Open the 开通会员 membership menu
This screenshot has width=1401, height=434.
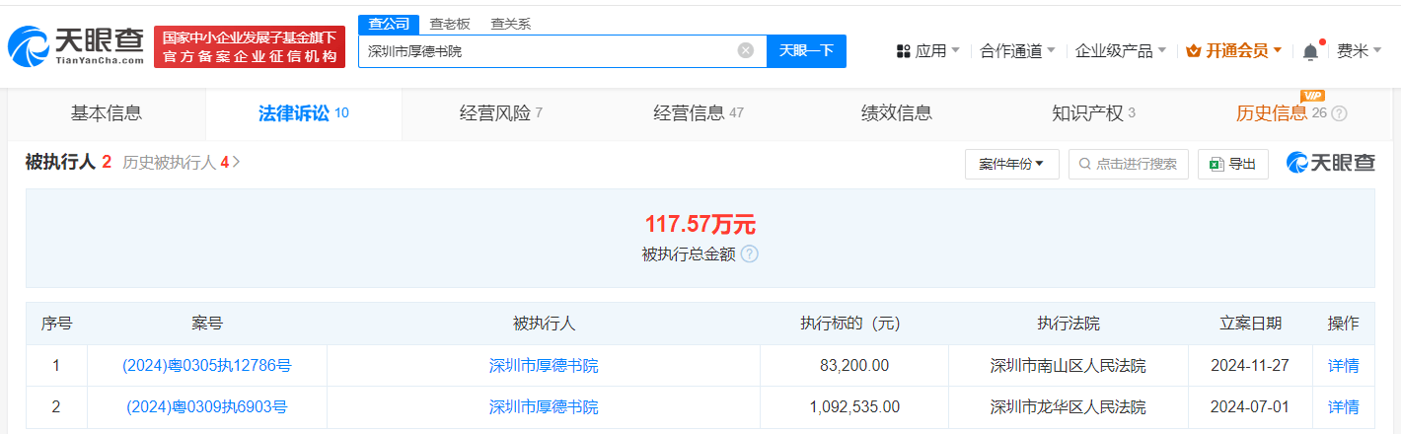coord(1234,50)
